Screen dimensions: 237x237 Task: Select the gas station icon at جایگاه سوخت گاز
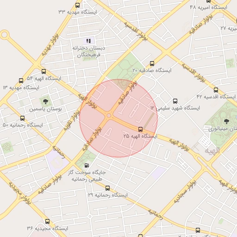(x=87, y=165)
